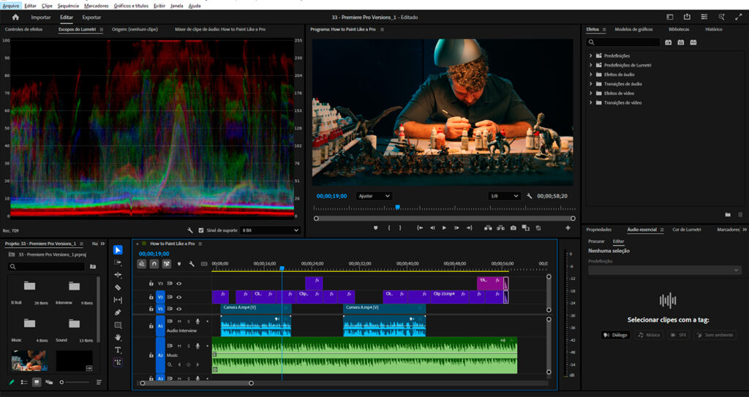Select the Hand tool

(x=118, y=338)
